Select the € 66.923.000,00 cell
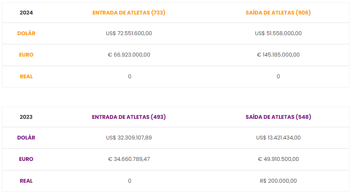The width and height of the screenshot is (351, 193). pos(129,55)
